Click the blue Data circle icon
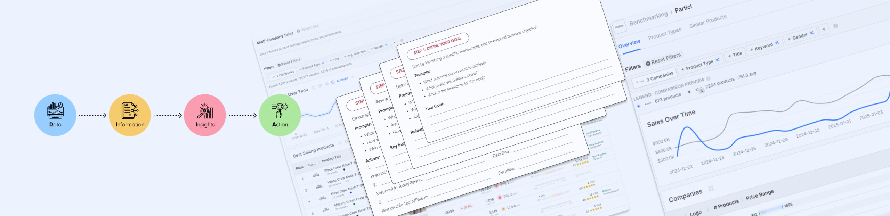Viewport: 890px width, 216px height. [55, 115]
